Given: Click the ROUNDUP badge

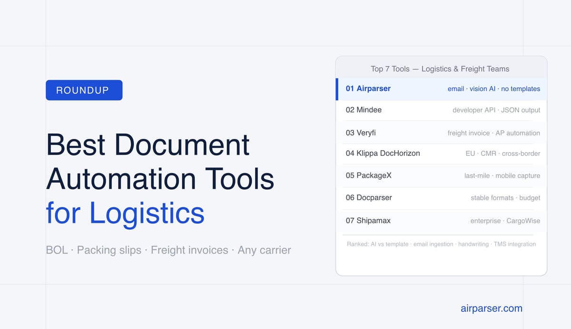Looking at the screenshot, I should tap(84, 90).
